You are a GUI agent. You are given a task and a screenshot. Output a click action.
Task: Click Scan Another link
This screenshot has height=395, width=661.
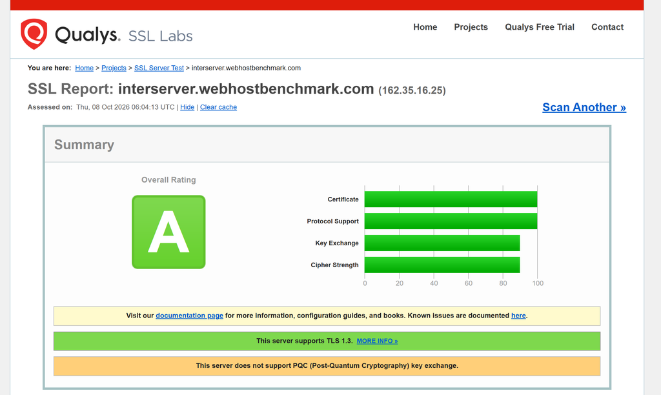coord(584,107)
